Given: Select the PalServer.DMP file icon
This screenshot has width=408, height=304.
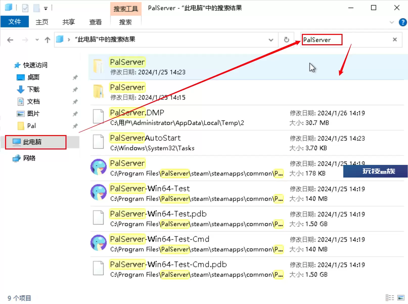Looking at the screenshot, I should point(98,117).
